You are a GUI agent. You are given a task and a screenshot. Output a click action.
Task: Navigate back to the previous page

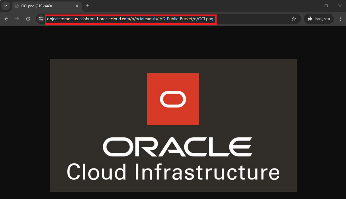[6, 19]
